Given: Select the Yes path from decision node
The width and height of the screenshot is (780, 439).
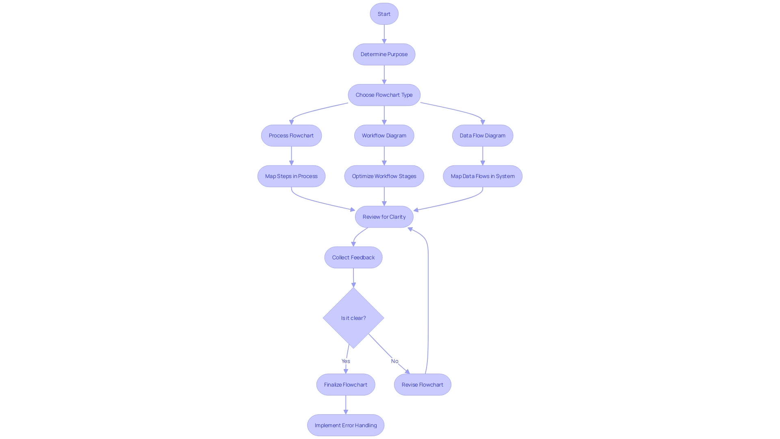Looking at the screenshot, I should click(x=346, y=361).
